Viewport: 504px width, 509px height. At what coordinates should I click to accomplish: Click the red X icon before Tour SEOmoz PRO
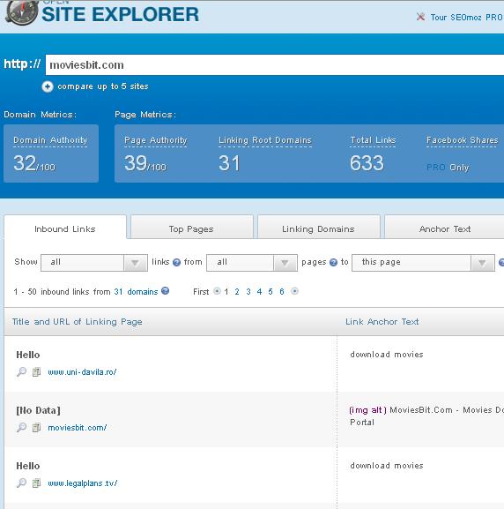[x=420, y=17]
